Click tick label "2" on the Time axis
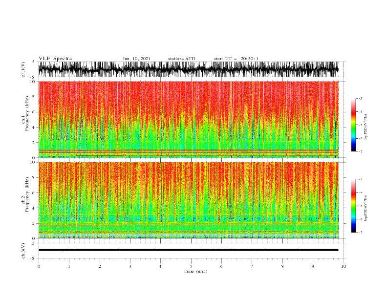The width and height of the screenshot is (387, 299). pyautogui.click(x=100, y=266)
